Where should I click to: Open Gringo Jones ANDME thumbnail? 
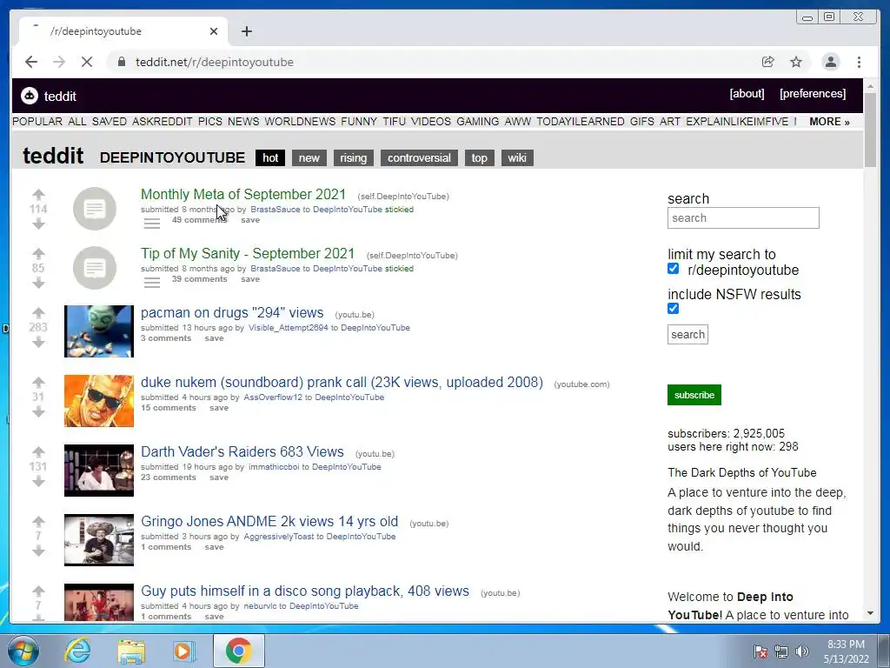point(99,540)
